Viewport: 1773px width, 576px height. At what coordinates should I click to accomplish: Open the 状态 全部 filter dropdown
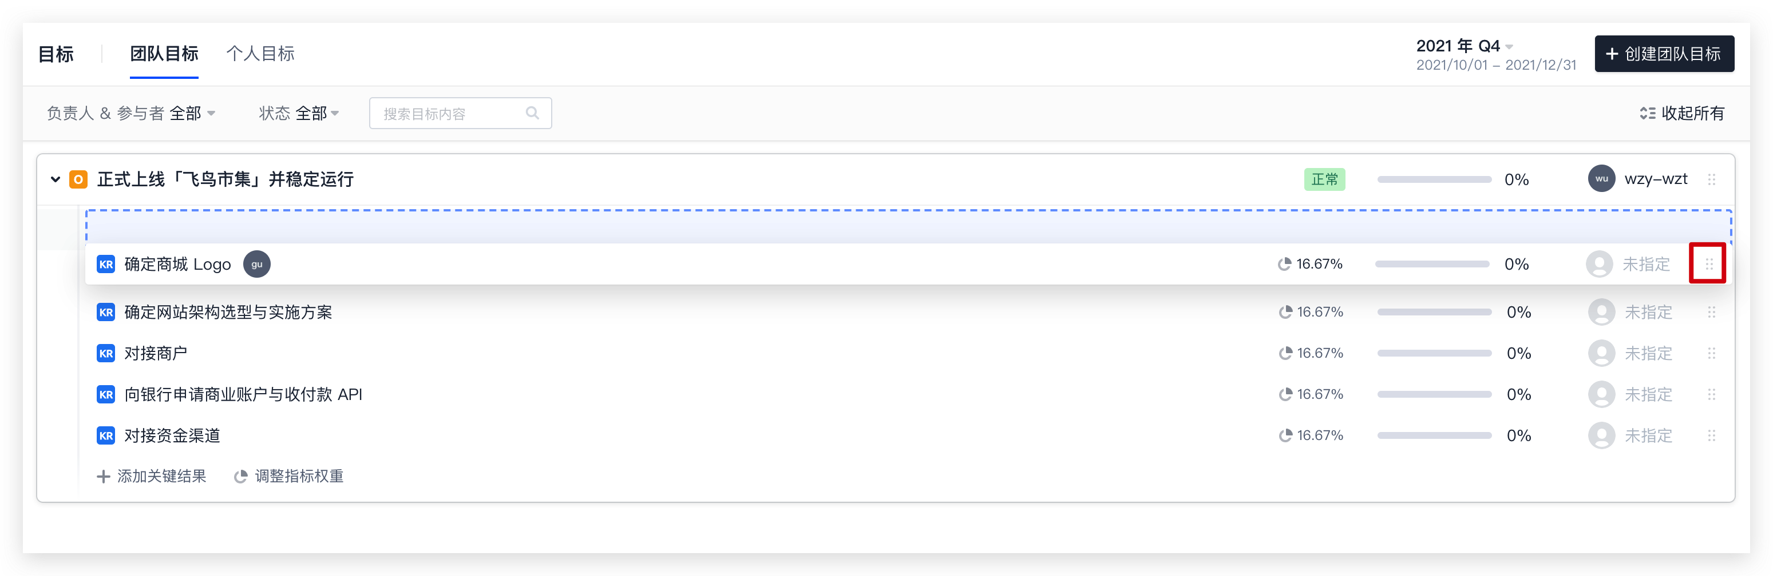tap(299, 113)
